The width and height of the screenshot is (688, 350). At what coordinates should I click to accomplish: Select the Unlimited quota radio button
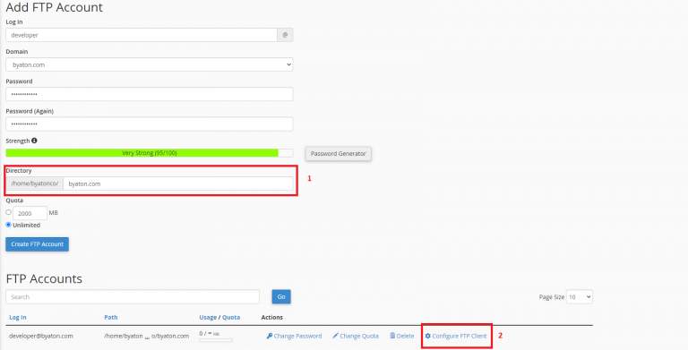click(8, 225)
